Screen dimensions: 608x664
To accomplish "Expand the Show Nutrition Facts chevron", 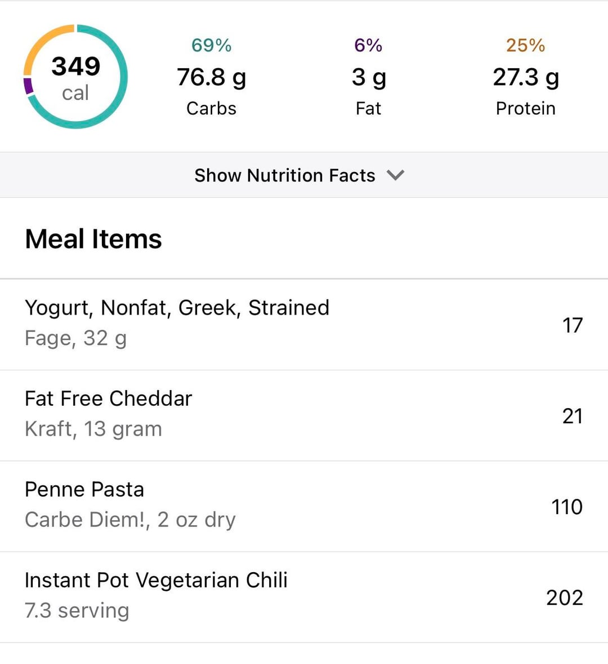I will pyautogui.click(x=396, y=175).
